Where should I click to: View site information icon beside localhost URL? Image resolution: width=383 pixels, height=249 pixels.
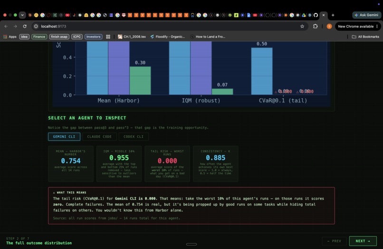click(x=36, y=26)
